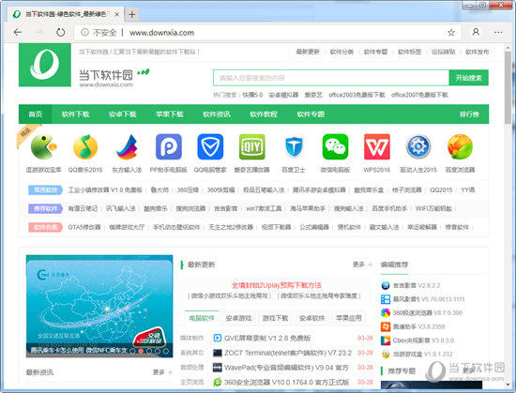Go back with the browser back arrow

coord(18,32)
